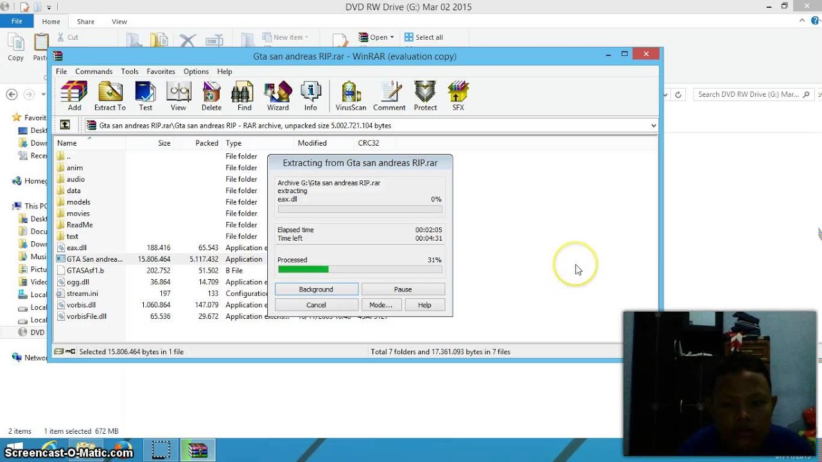Open the WinRAR address path dropdown
The width and height of the screenshot is (822, 462).
(654, 126)
